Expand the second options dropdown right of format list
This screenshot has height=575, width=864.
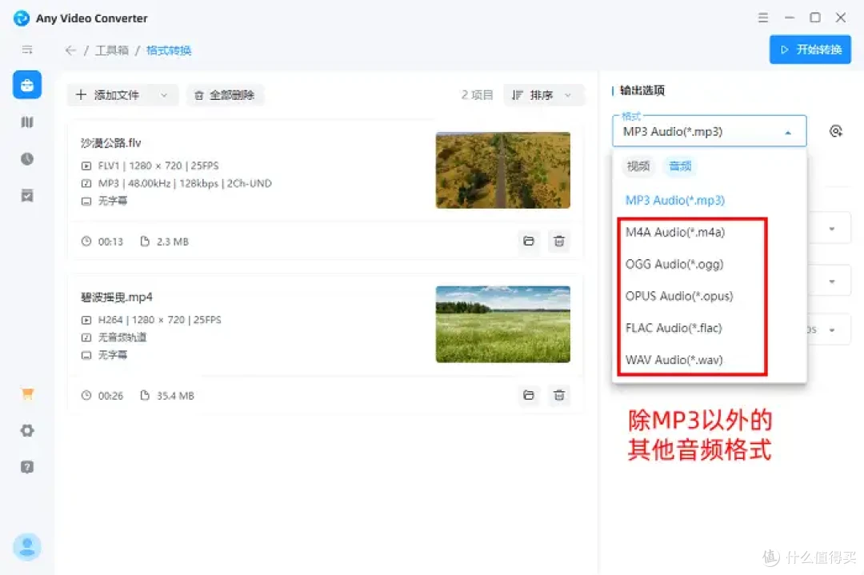click(831, 282)
